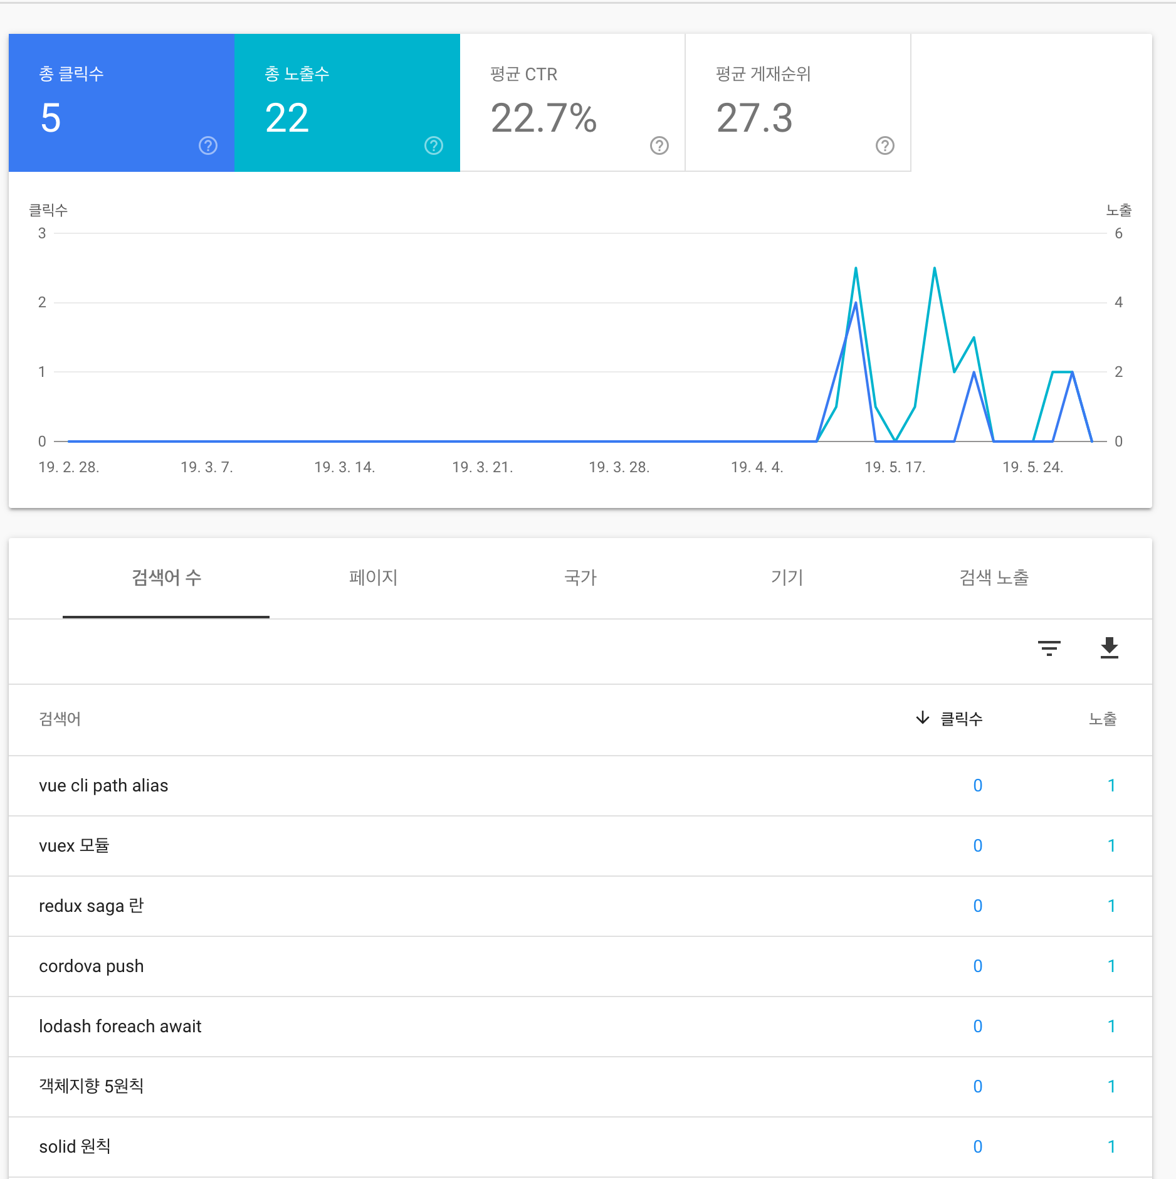Switch to the 국가 tab

point(580,578)
